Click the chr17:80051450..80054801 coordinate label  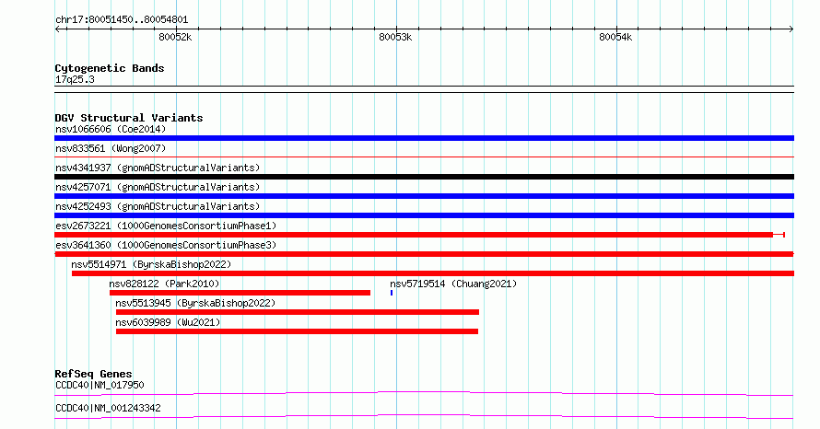[x=122, y=20]
